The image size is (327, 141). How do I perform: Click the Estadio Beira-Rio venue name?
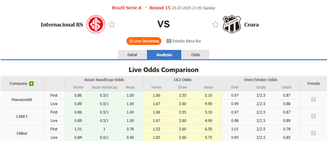[187, 41]
